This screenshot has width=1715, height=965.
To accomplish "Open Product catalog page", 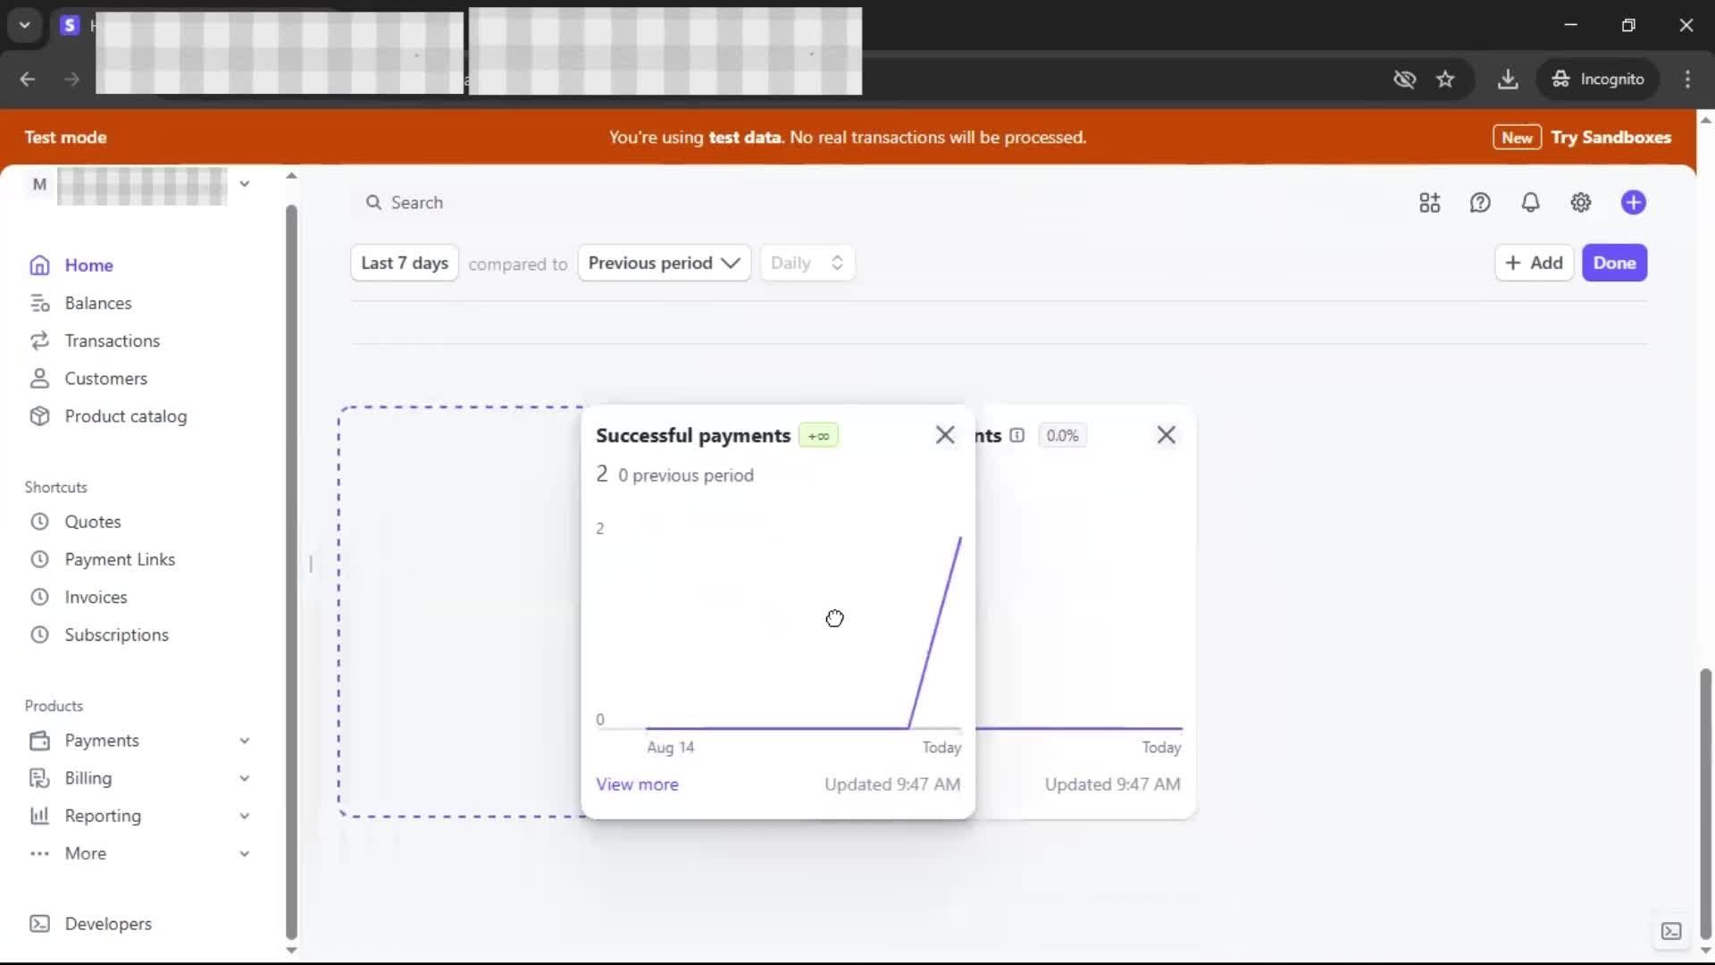I will (125, 416).
